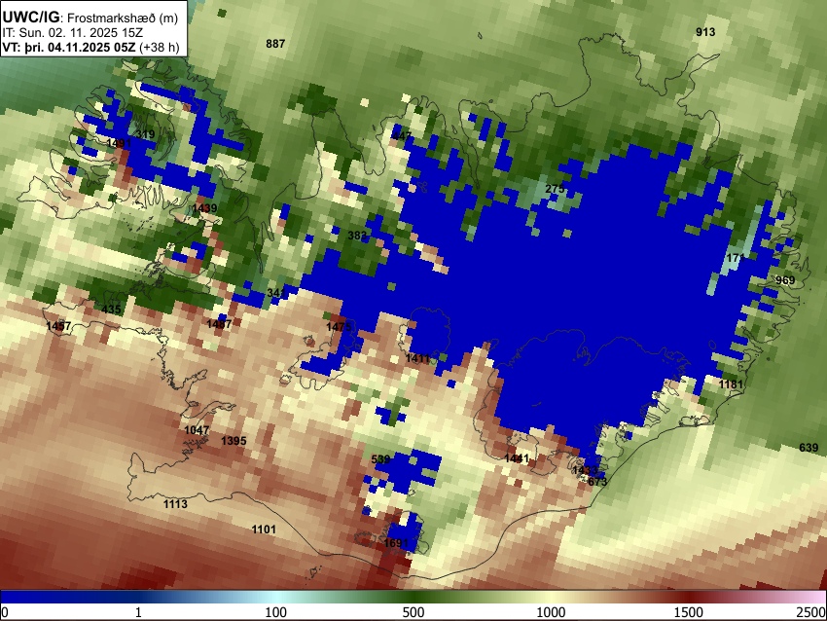The image size is (827, 621).
Task: Click the map value '383'
Action: coord(358,236)
